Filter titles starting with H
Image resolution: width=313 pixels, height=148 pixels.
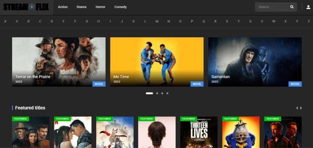pyautogui.click(x=99, y=21)
